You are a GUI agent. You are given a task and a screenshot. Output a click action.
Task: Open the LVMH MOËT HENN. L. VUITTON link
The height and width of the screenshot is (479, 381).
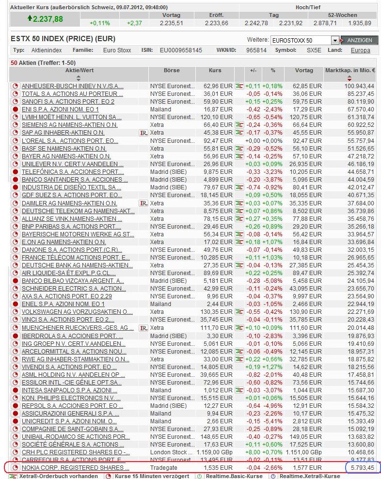click(x=72, y=117)
